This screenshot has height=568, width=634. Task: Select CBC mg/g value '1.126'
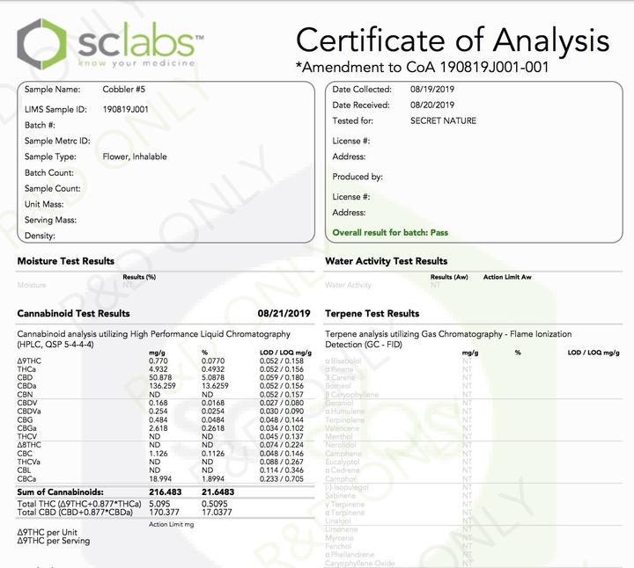tap(158, 454)
